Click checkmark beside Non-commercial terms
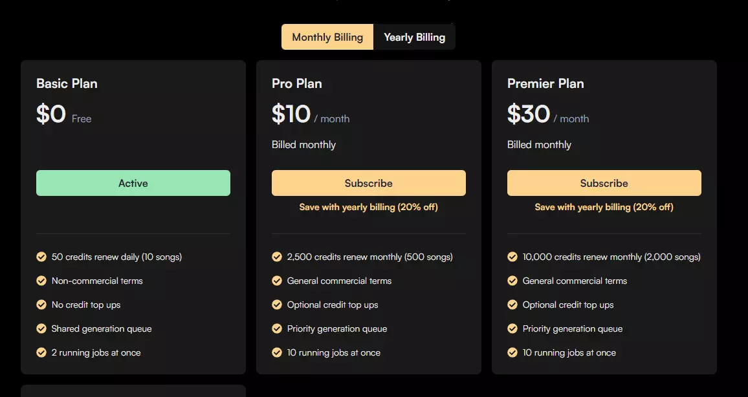748x397 pixels. tap(41, 281)
